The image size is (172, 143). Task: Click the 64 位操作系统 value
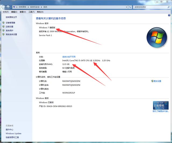[x=68, y=68]
